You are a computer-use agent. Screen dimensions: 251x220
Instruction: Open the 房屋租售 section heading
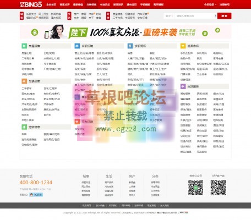[x=34, y=46]
